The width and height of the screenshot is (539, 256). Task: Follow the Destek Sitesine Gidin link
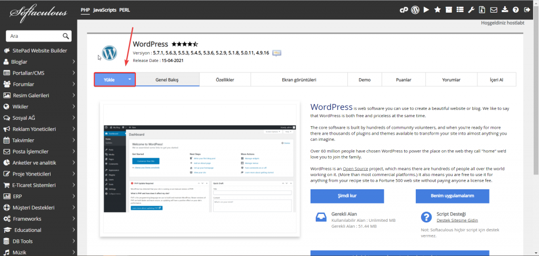click(x=457, y=220)
